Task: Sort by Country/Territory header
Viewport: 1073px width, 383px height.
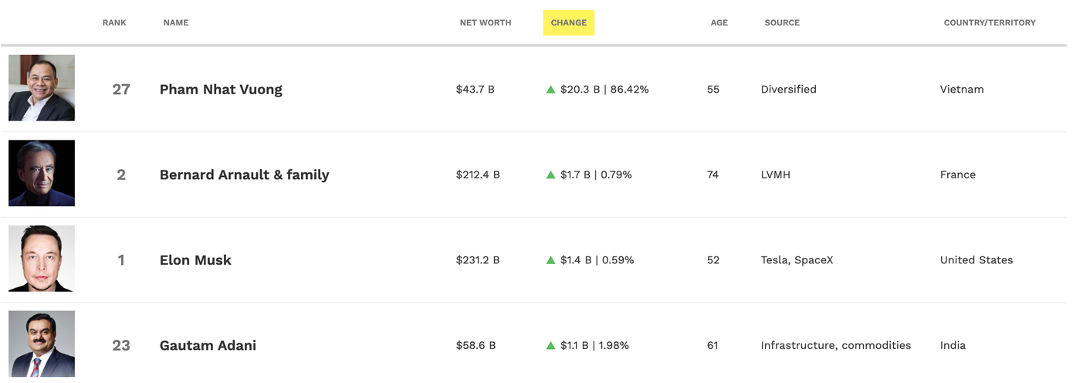Action: (990, 22)
